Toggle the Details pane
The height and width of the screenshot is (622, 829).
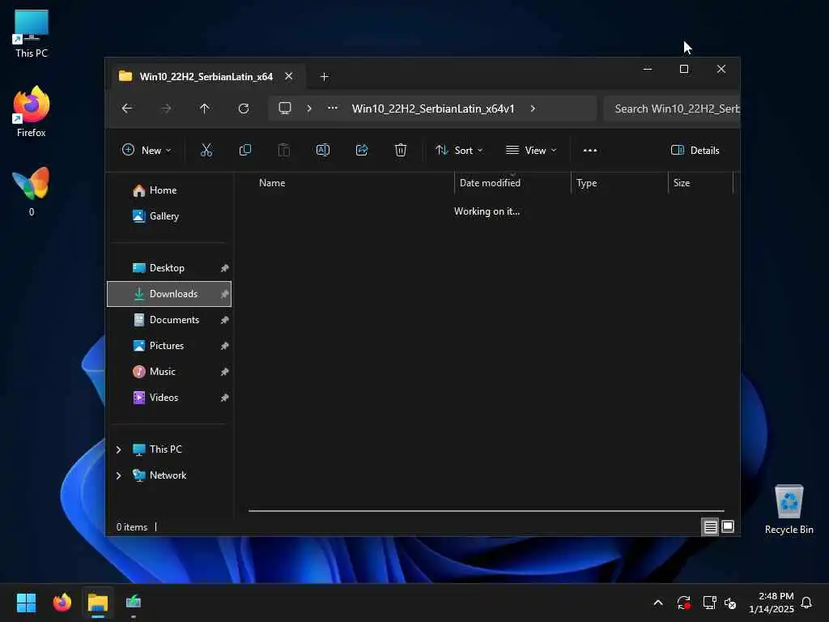click(695, 150)
